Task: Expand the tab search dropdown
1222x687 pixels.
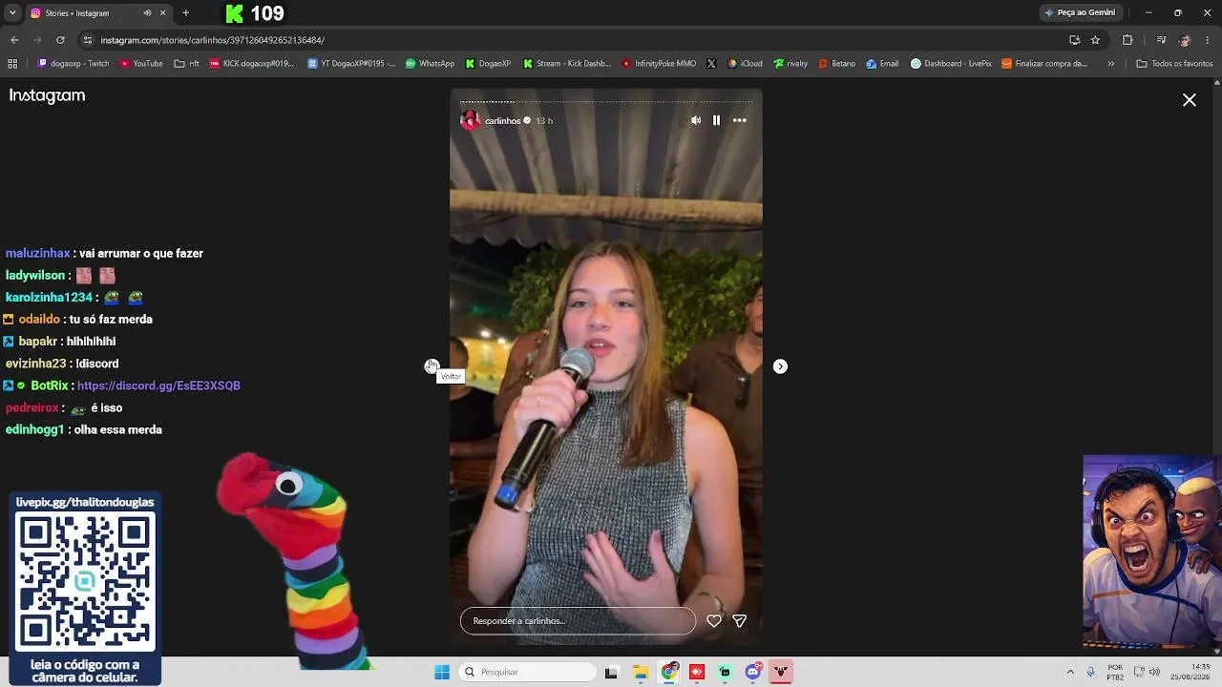Action: 12,13
